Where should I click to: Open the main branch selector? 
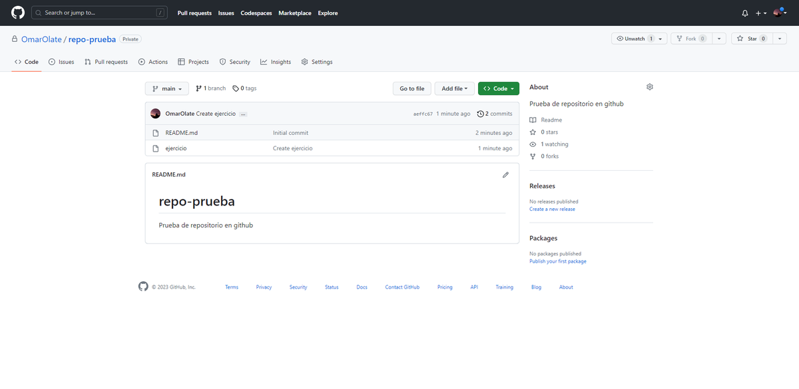(x=167, y=88)
